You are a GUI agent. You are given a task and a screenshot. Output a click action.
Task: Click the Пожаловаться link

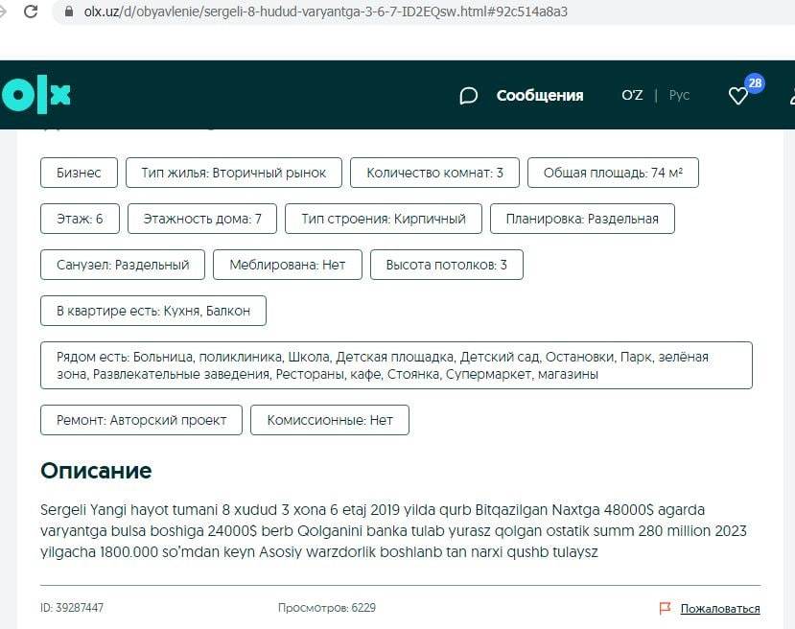(x=720, y=609)
